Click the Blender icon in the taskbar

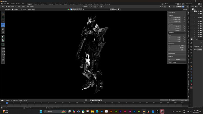tap(144, 111)
